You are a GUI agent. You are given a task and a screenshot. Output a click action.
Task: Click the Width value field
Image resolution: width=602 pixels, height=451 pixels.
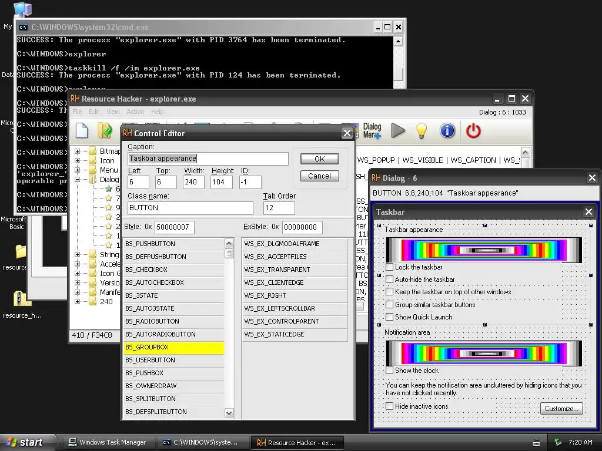tap(194, 182)
